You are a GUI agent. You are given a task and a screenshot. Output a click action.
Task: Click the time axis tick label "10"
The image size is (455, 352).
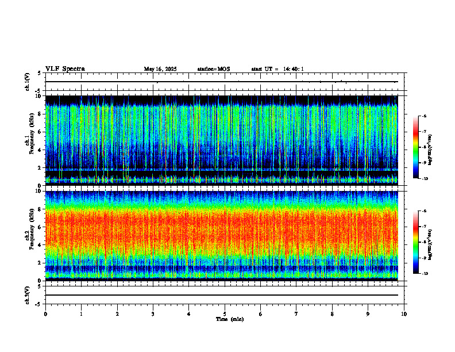click(x=404, y=314)
